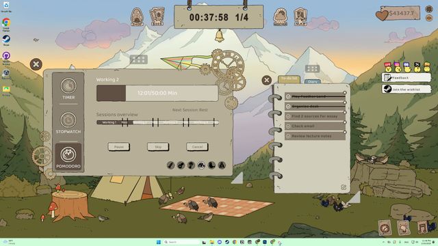Open the middle card icon at bottom right
Image resolution: width=438 pixels, height=246 pixels.
tap(403, 228)
